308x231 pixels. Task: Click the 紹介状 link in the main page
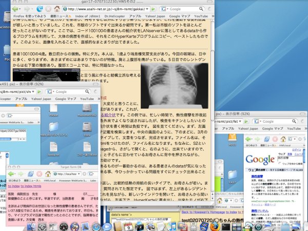click(x=108, y=114)
